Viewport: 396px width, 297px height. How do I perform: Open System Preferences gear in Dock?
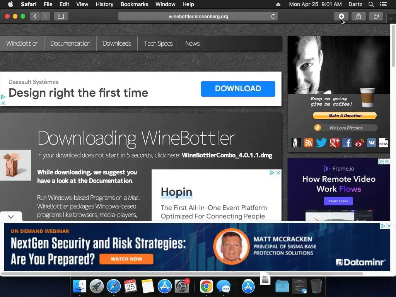pyautogui.click(x=182, y=287)
